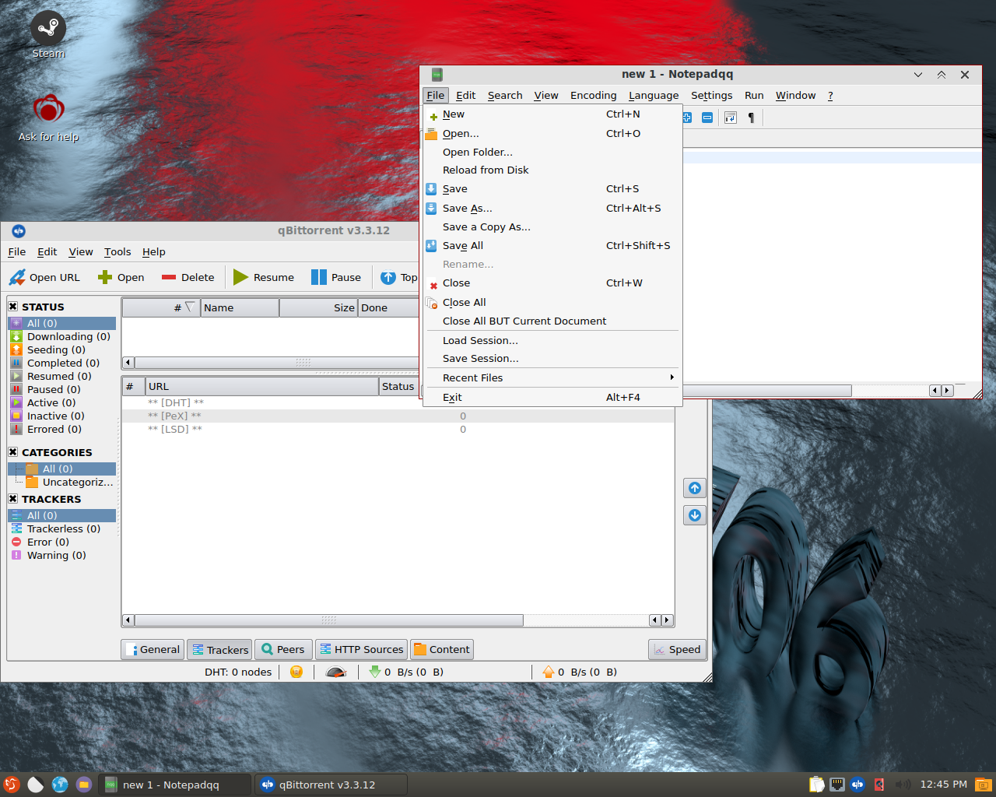Toggle the STATUS filter section checkbox

(13, 306)
